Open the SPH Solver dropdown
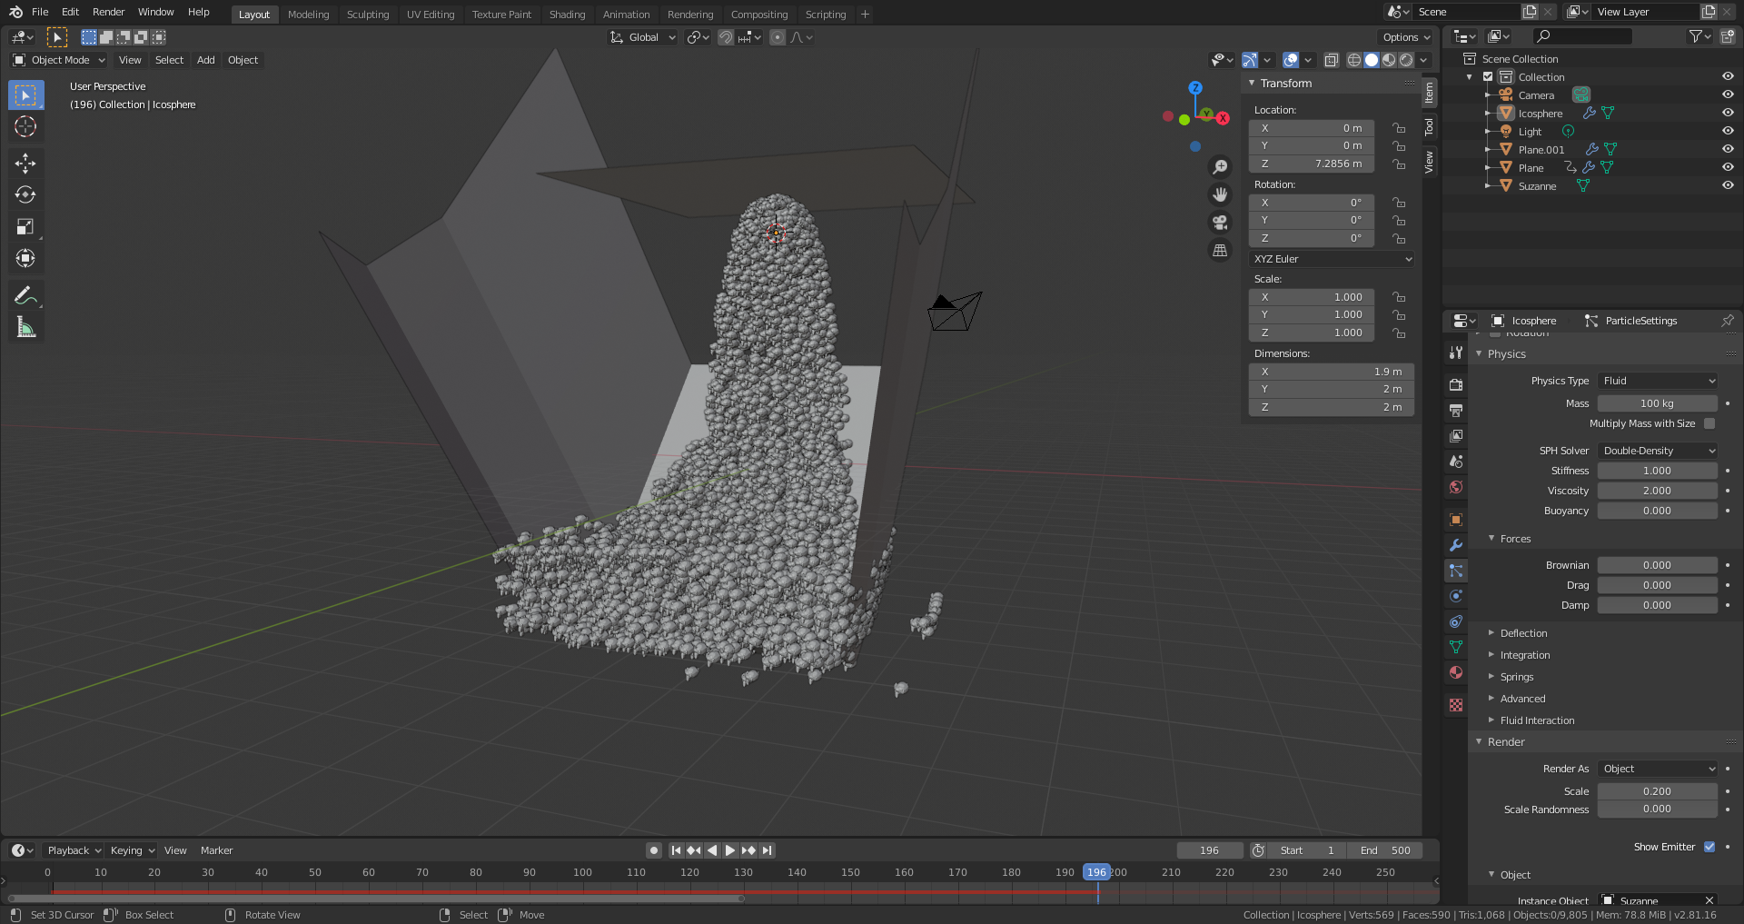The width and height of the screenshot is (1744, 924). 1658,451
